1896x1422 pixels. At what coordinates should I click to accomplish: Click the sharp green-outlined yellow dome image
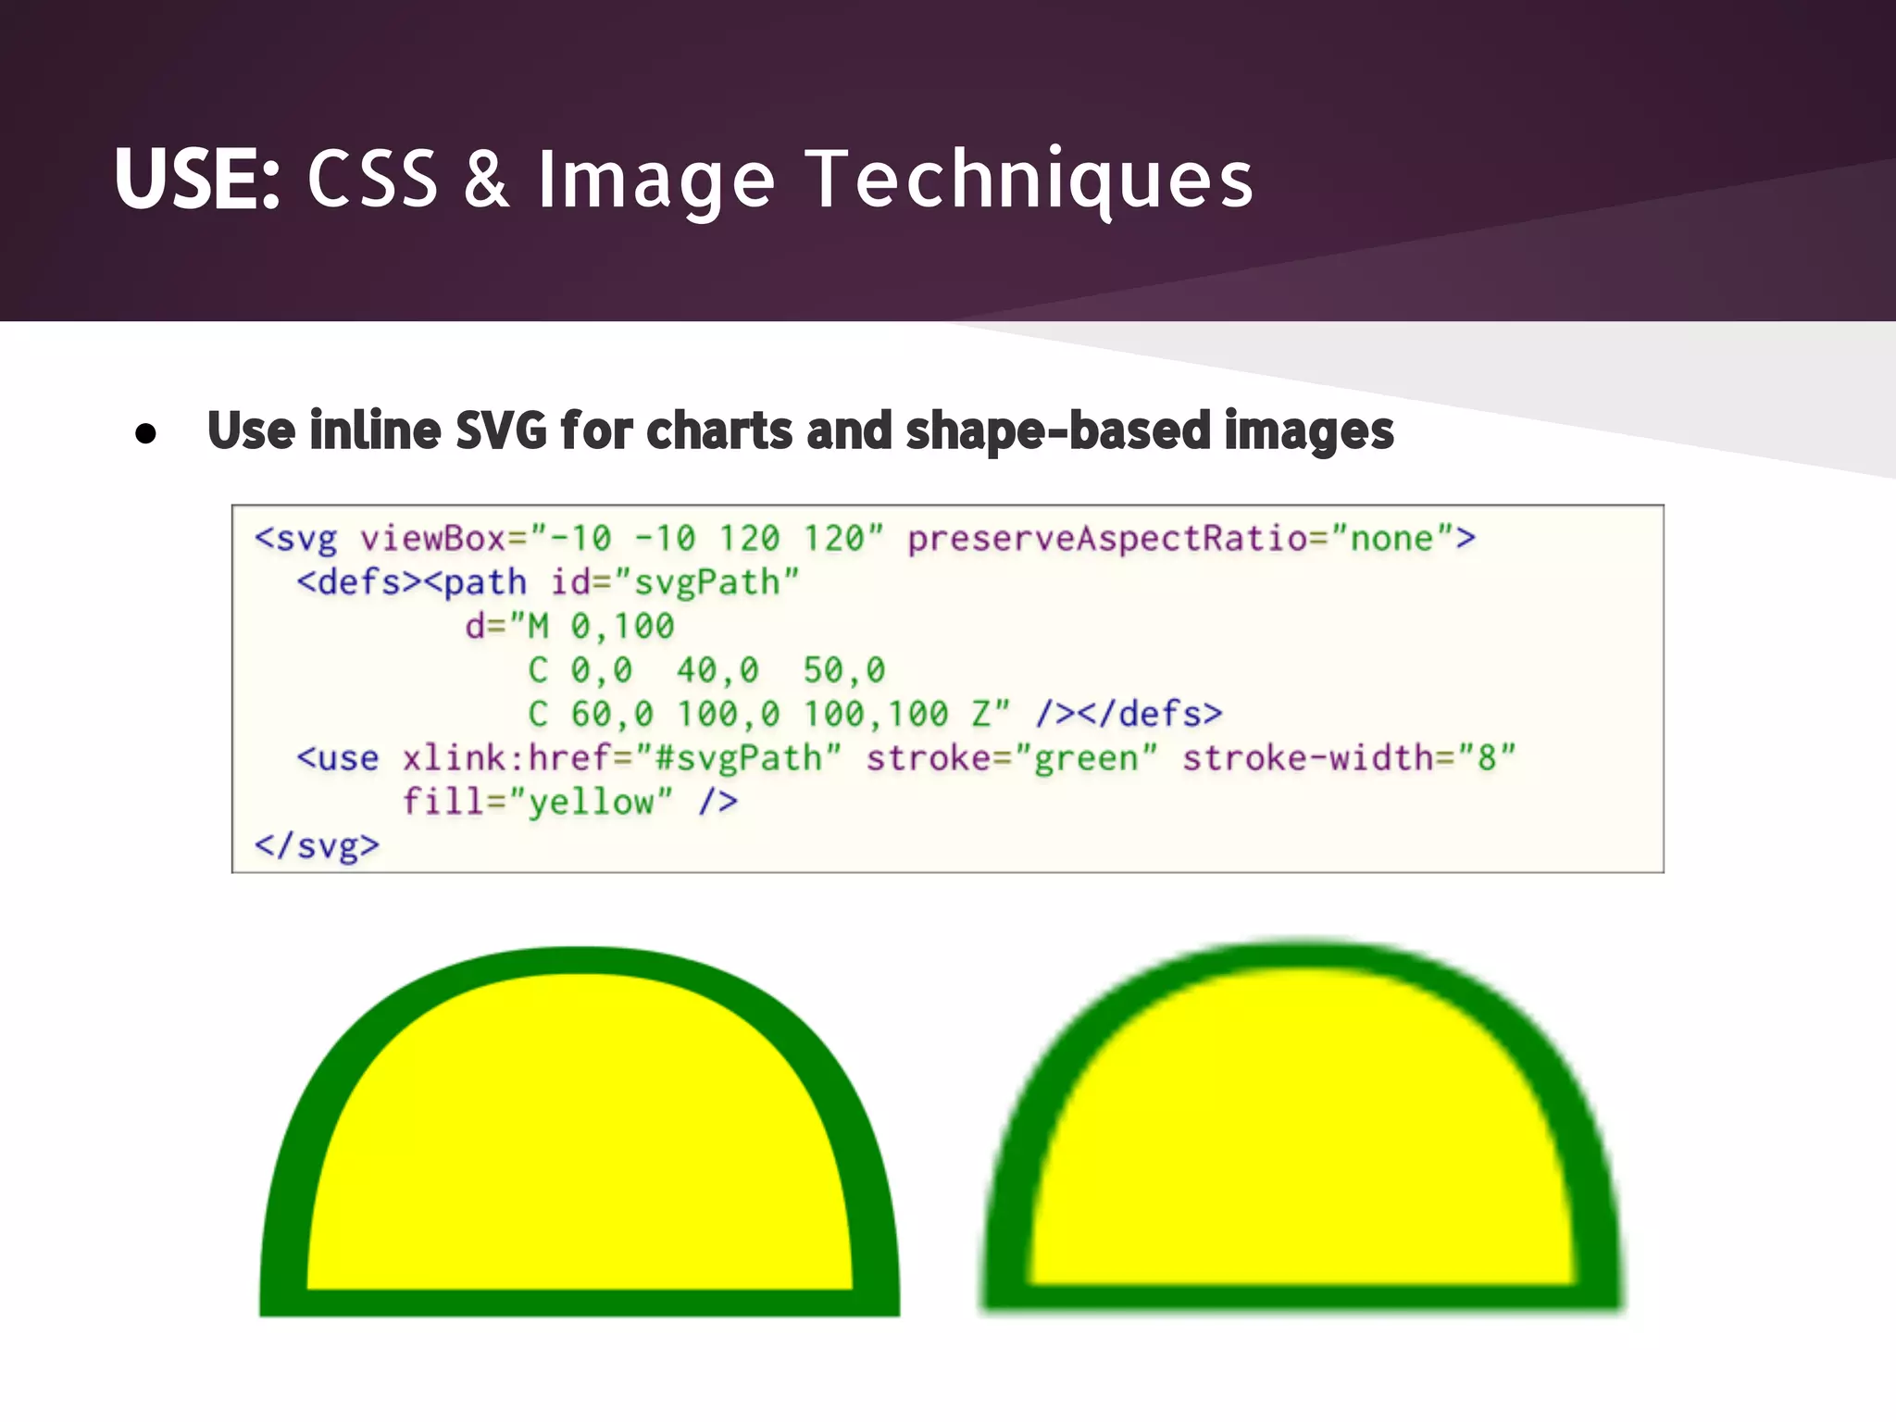[580, 1130]
